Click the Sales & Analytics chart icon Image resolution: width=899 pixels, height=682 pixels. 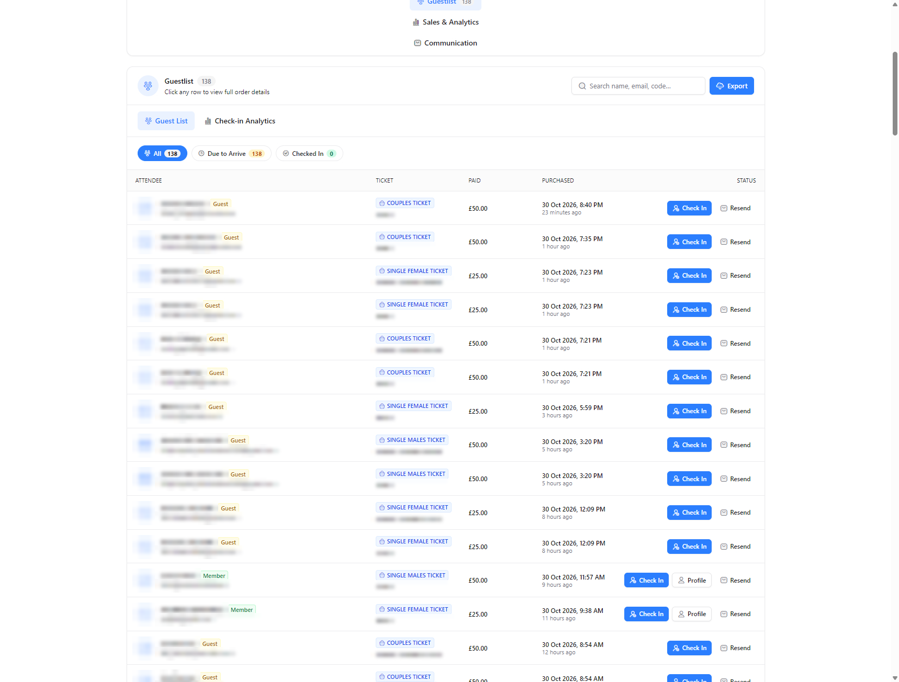(x=416, y=22)
